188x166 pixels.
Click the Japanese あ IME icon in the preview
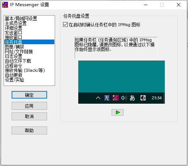[x=132, y=98]
